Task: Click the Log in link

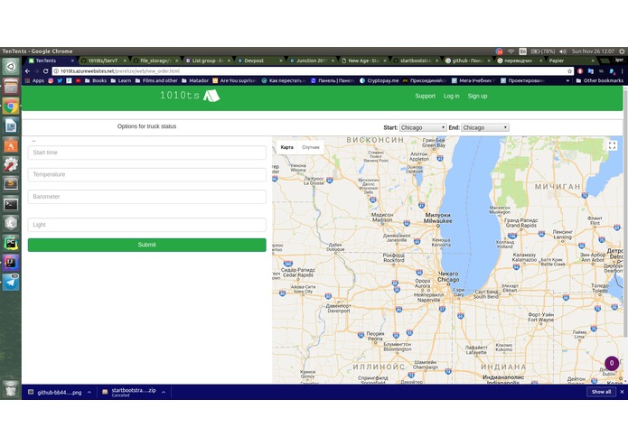Action: click(x=452, y=96)
